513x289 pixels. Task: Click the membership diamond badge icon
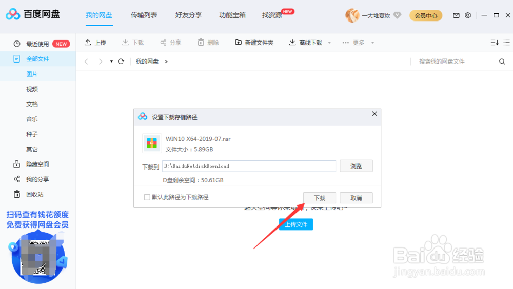coord(397,15)
